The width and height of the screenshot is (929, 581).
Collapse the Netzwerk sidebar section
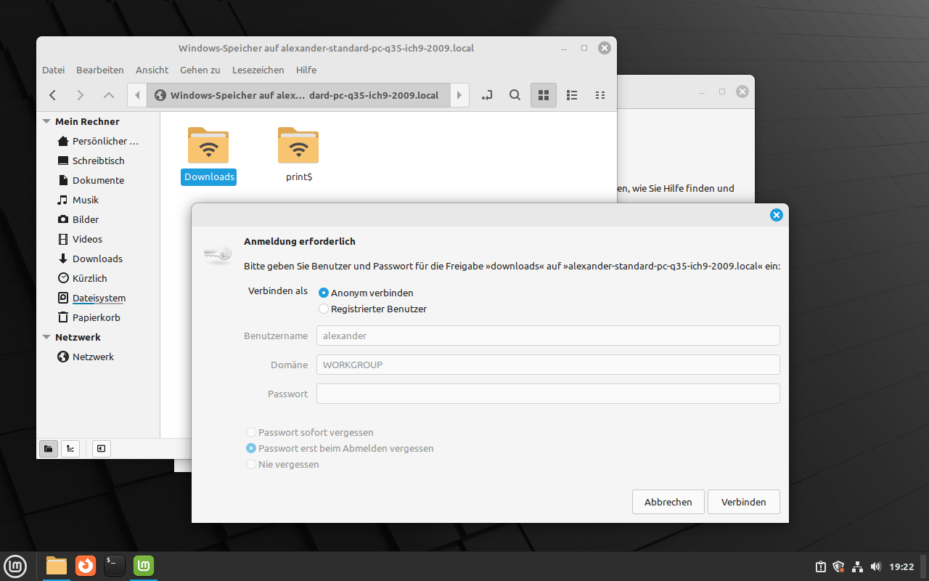(x=46, y=337)
